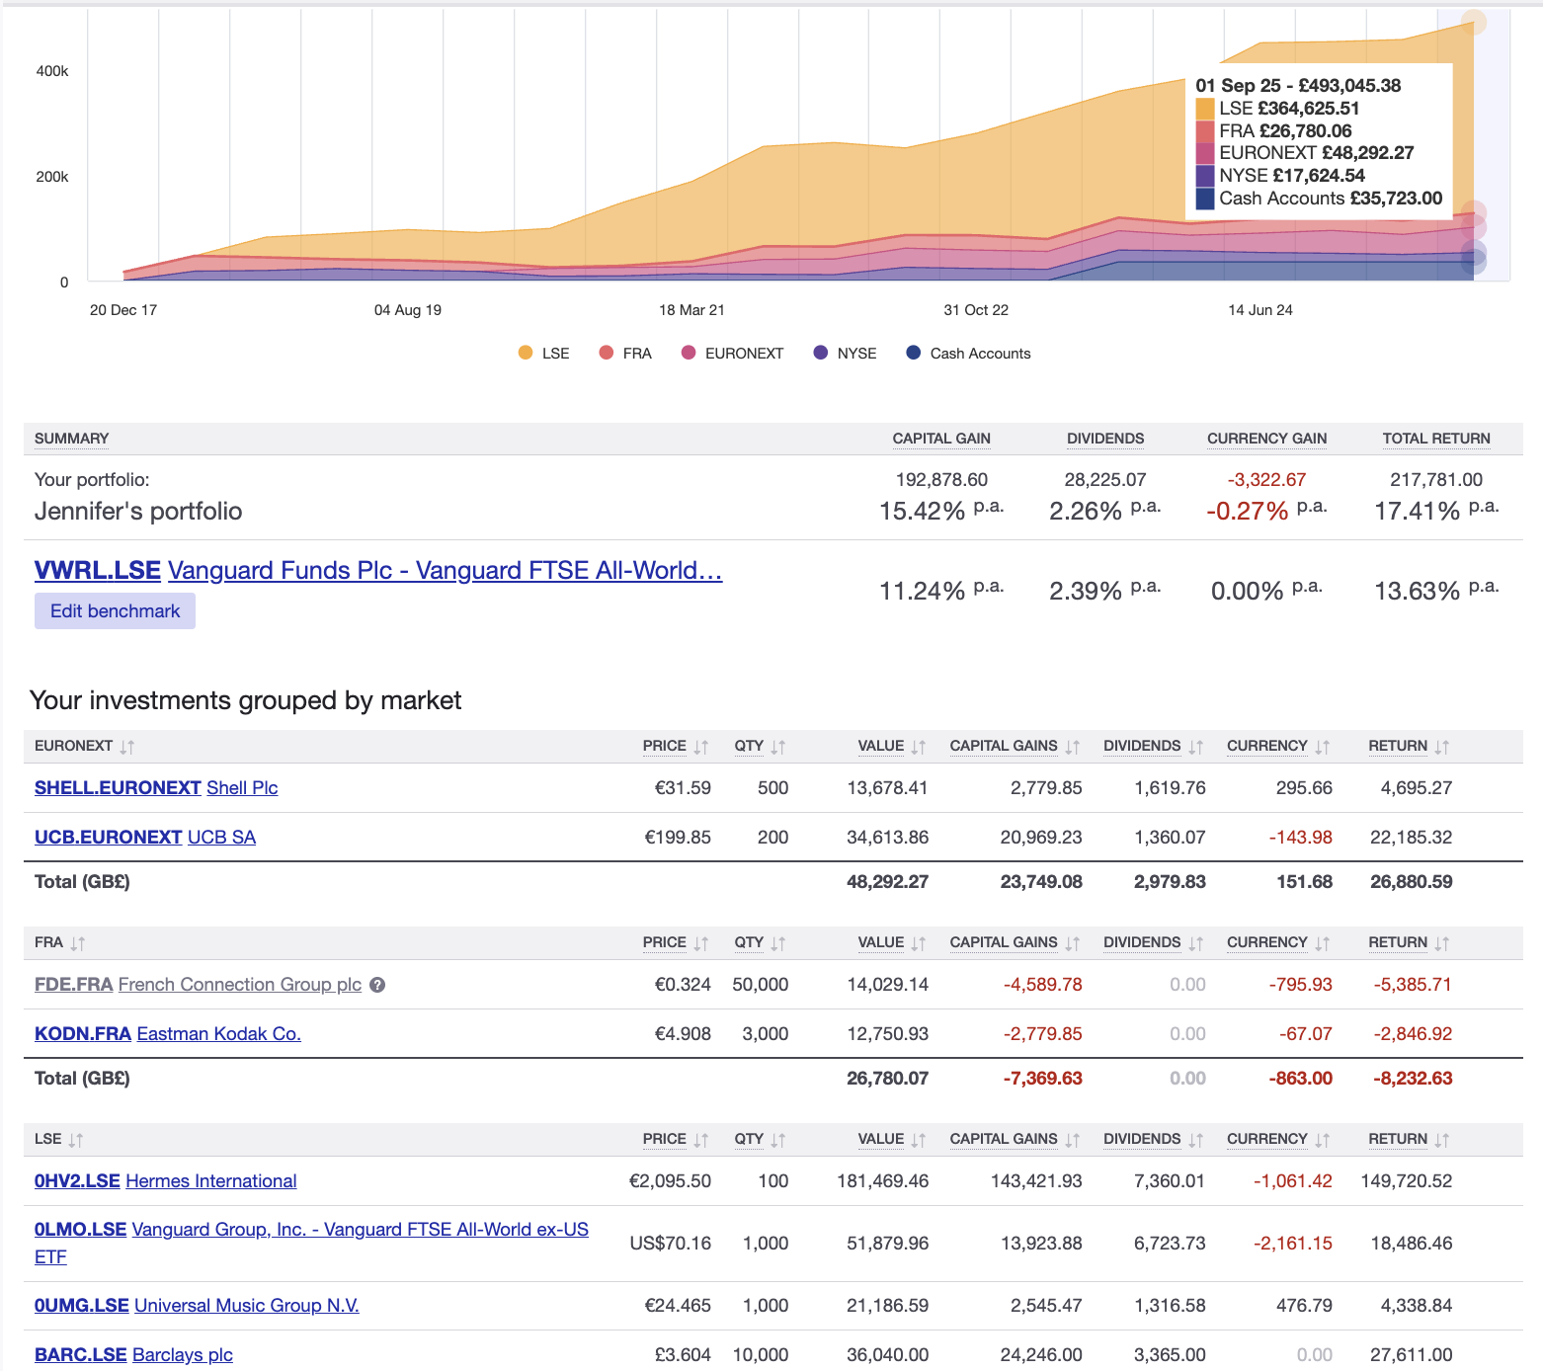Viewport: 1543px width, 1371px height.
Task: Sort EURONEXT table by price icon
Action: click(700, 747)
